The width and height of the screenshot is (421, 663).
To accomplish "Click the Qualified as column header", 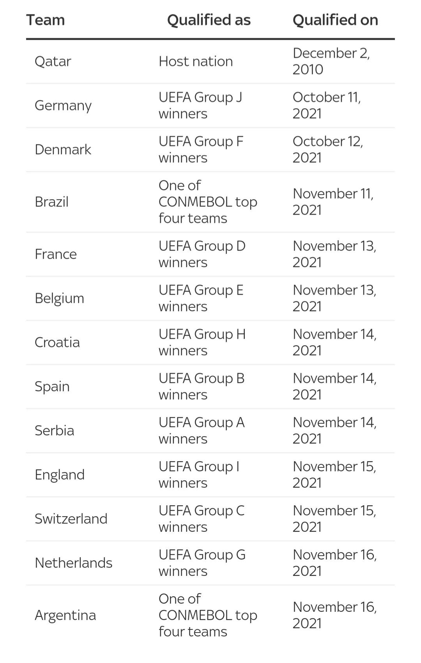I will tap(209, 20).
